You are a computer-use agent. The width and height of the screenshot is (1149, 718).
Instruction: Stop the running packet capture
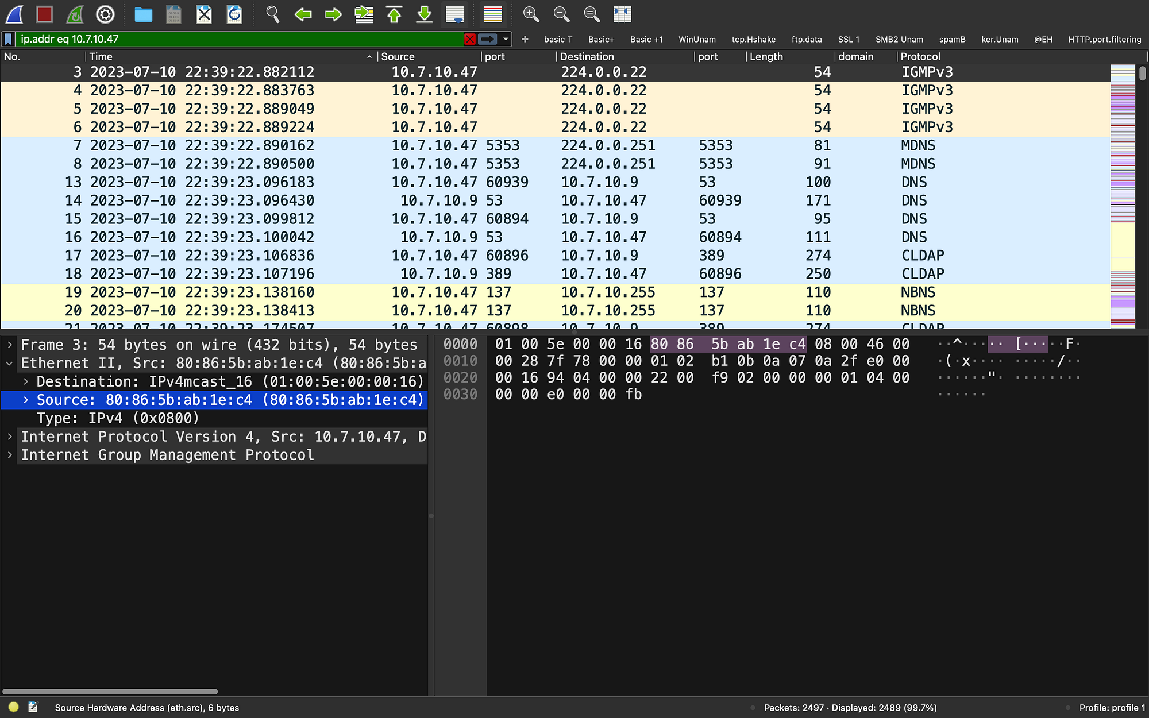[x=45, y=14]
